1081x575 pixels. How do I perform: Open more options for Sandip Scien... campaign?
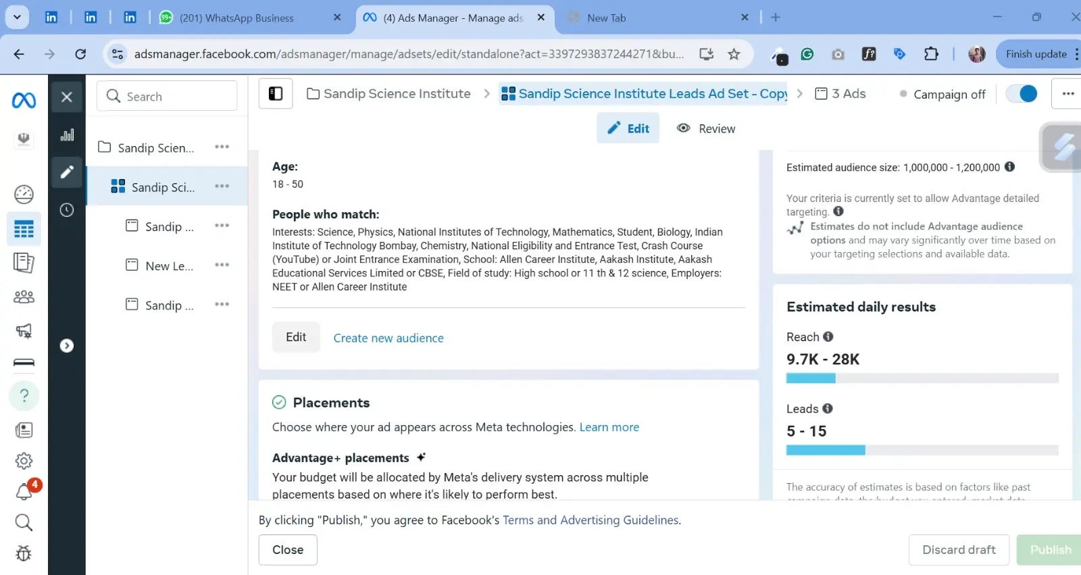(222, 147)
